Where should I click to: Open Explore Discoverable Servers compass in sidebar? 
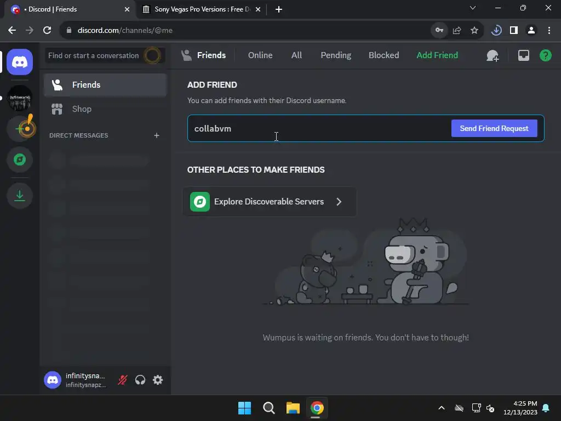(20, 160)
